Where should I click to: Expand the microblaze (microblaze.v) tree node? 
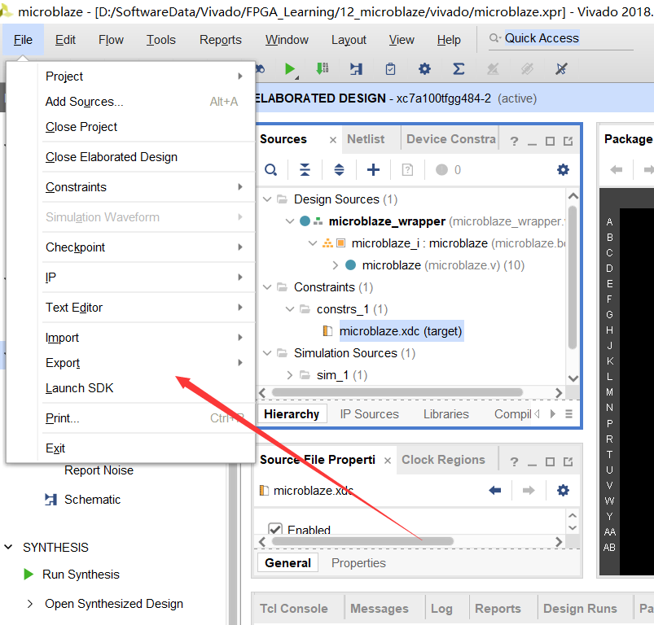pos(336,265)
